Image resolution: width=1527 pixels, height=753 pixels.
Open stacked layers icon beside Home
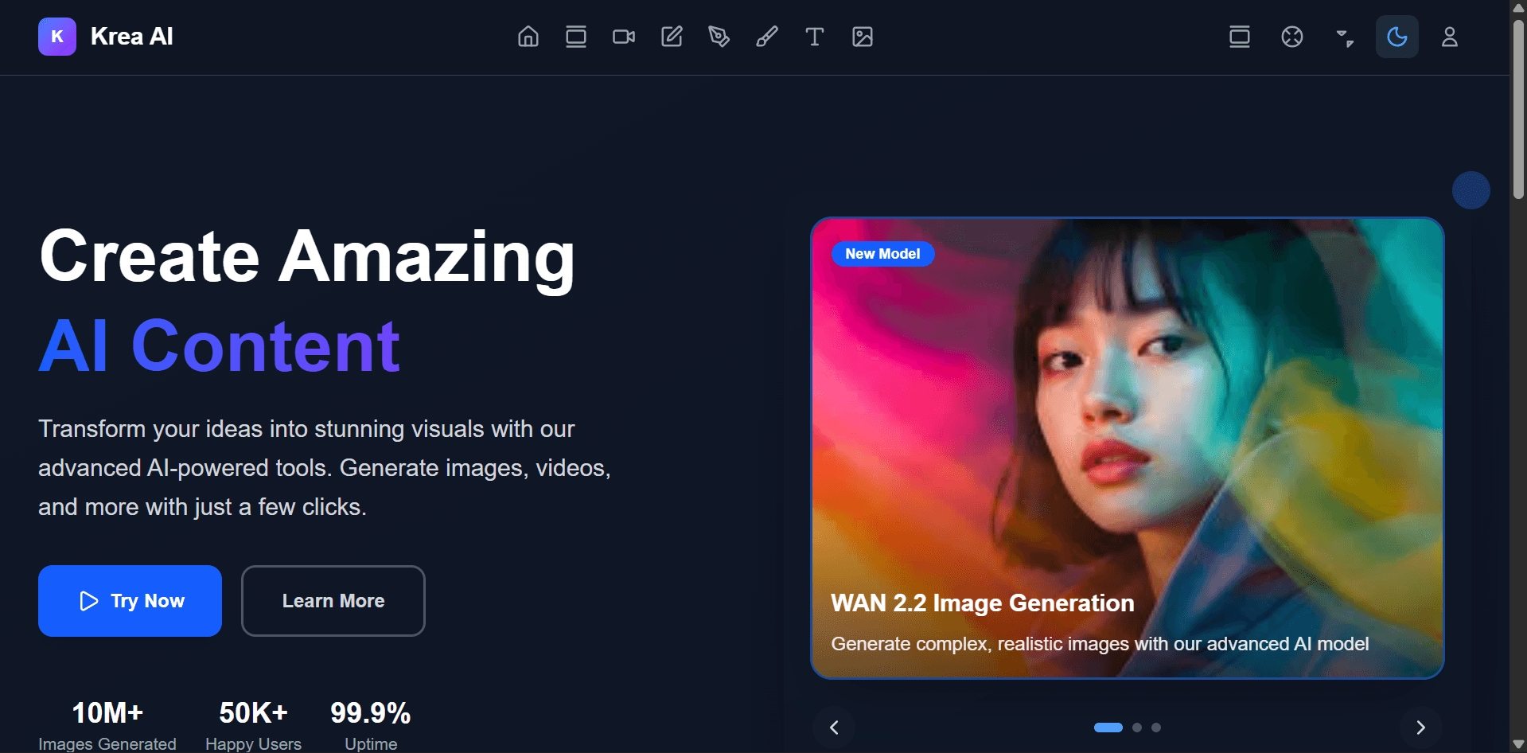pos(576,37)
